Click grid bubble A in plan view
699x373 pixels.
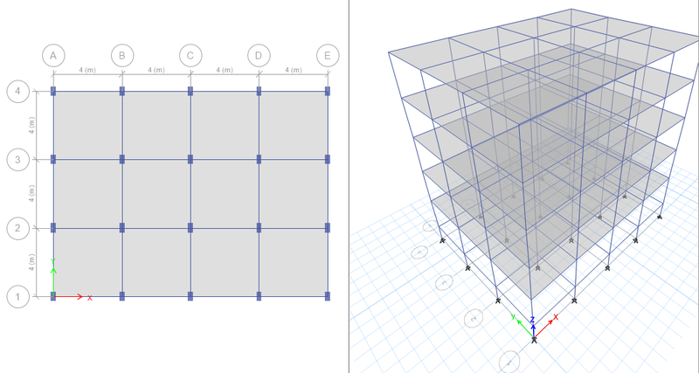point(53,56)
